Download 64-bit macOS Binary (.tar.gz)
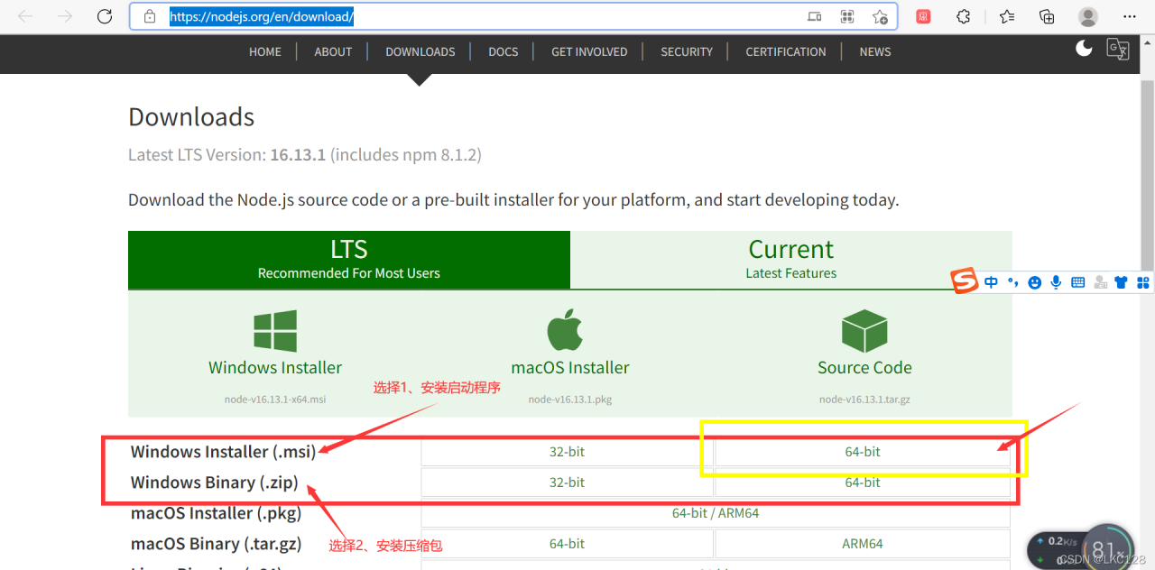The width and height of the screenshot is (1155, 570). coord(568,544)
